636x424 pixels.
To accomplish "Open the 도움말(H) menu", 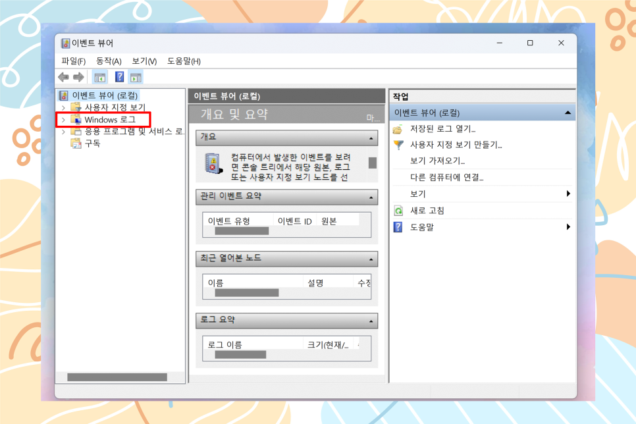I will [x=184, y=61].
